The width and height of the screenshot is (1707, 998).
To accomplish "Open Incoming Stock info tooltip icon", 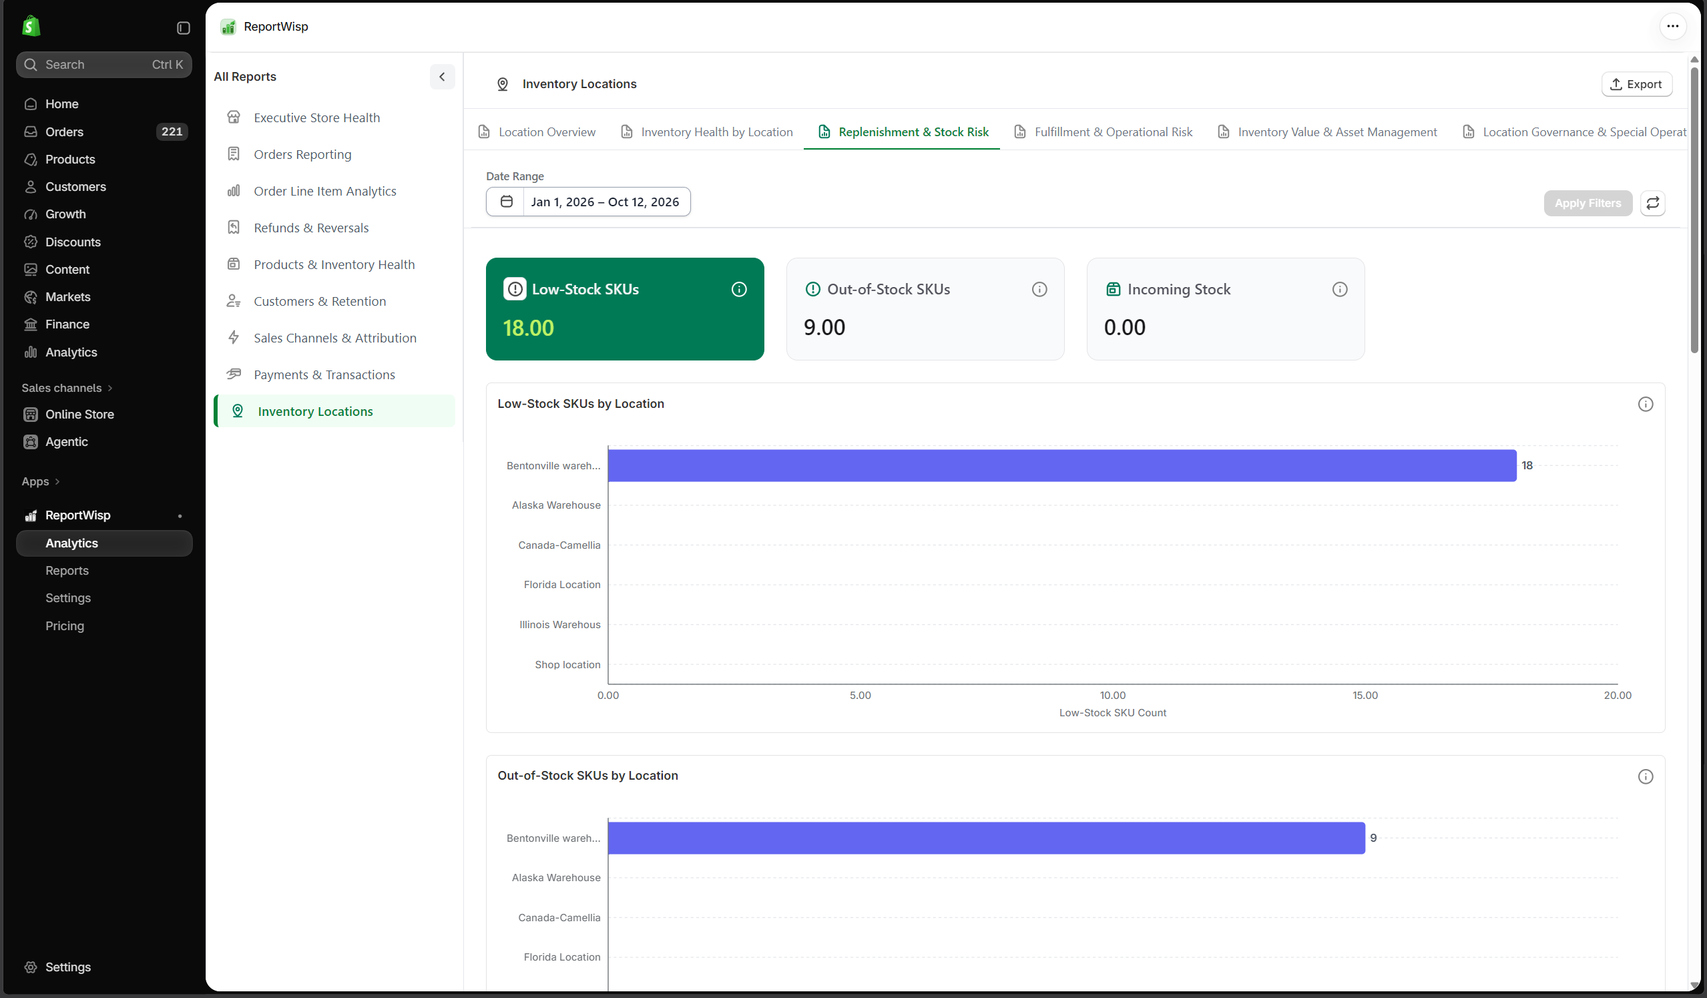I will [x=1339, y=289].
